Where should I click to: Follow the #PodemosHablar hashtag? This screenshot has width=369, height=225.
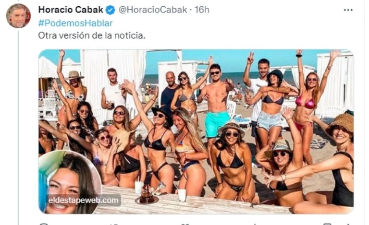(x=75, y=23)
